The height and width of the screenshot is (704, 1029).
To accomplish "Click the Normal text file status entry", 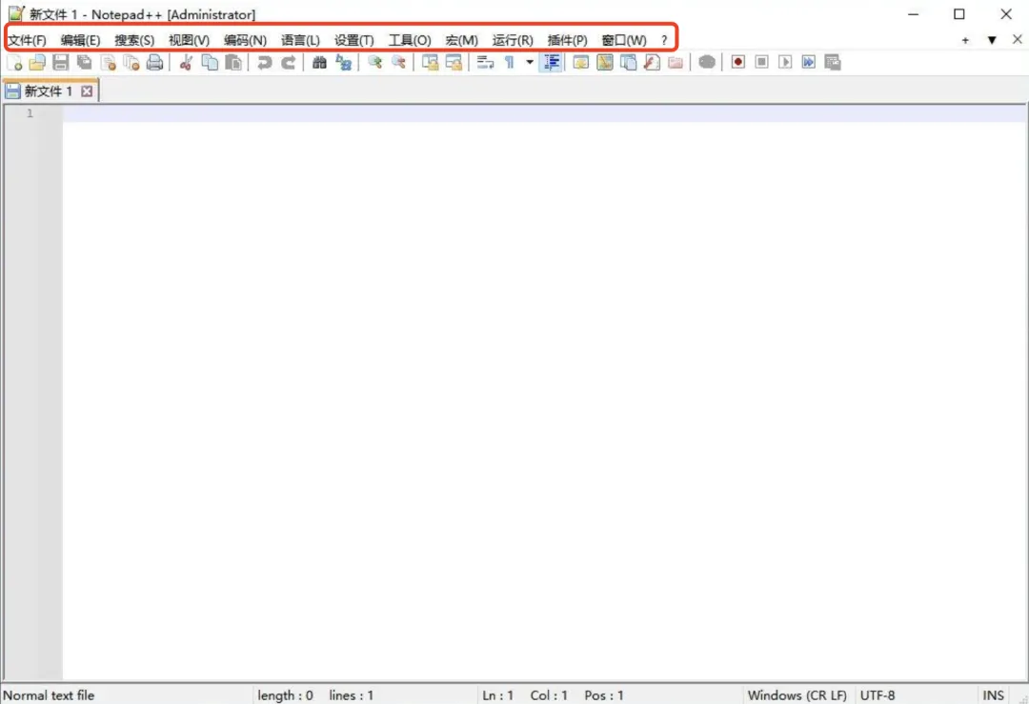I will (x=49, y=695).
